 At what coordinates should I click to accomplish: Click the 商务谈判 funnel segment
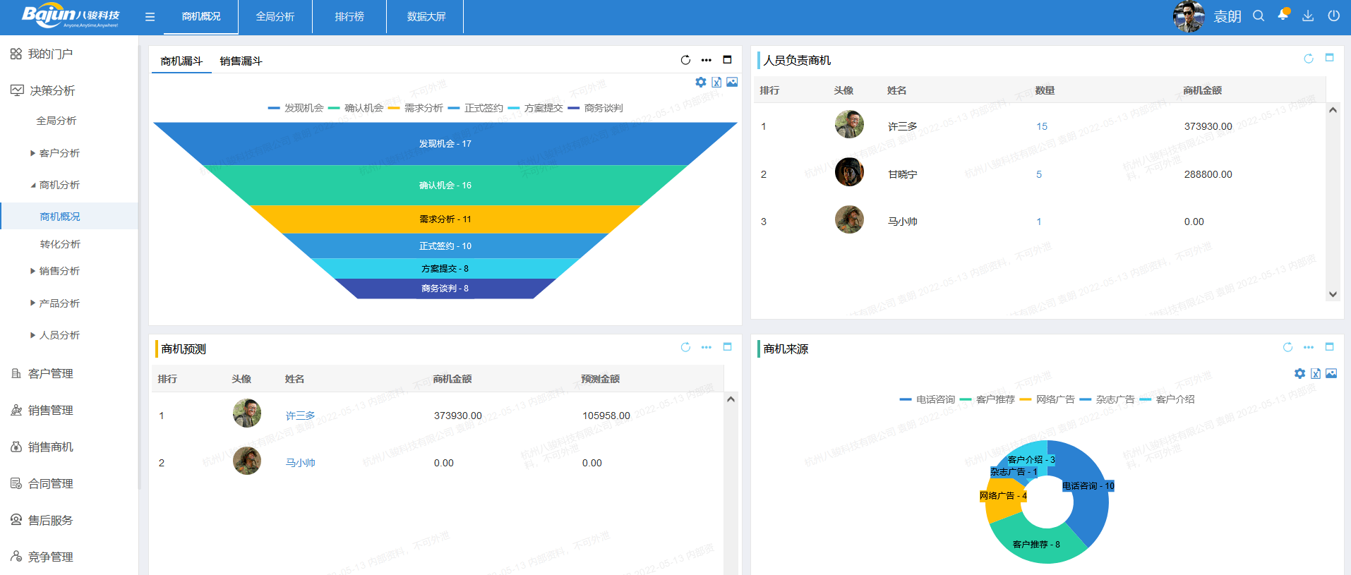tap(445, 289)
